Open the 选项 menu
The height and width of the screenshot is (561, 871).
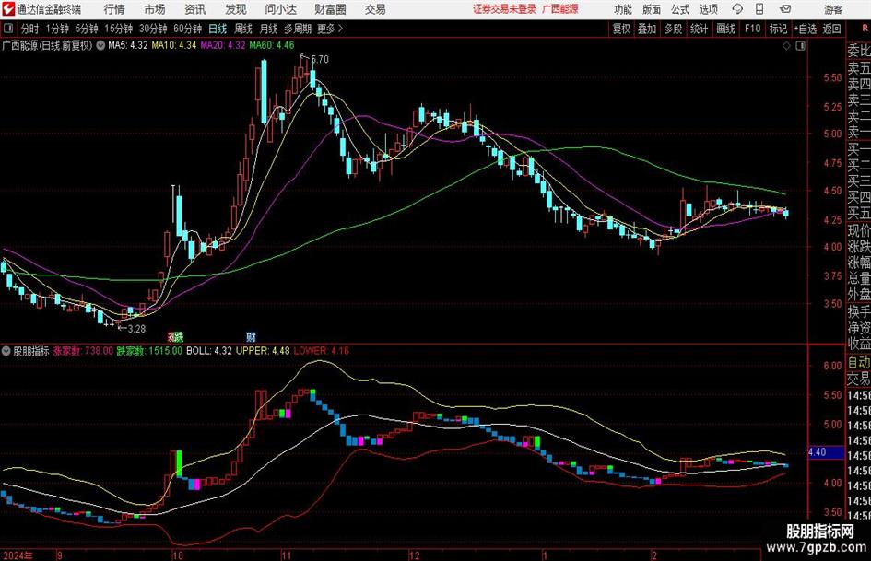708,9
